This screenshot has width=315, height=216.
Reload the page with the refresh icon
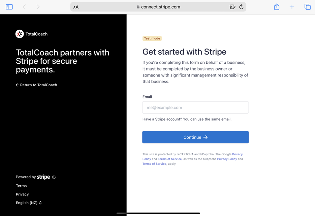(x=241, y=7)
